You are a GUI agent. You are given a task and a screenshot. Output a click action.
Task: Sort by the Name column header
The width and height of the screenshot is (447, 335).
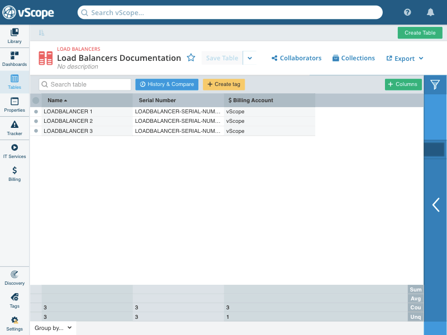click(x=87, y=100)
